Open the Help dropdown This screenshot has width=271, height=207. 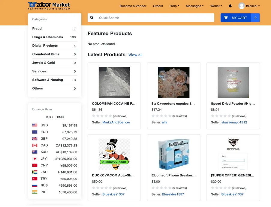[x=174, y=6]
